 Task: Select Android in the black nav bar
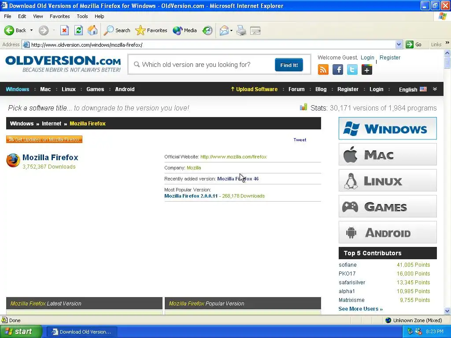pyautogui.click(x=125, y=89)
